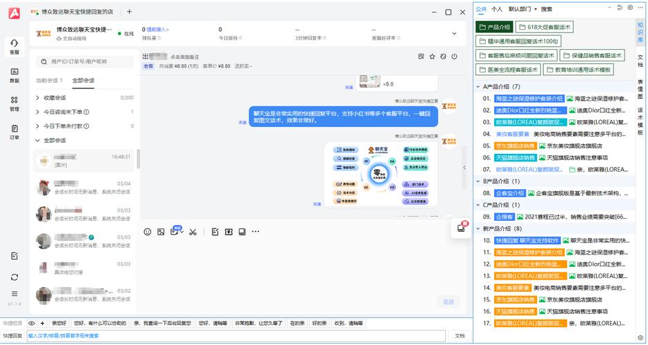Toggle the 在线 online status indicator
The image size is (648, 345).
click(x=126, y=33)
